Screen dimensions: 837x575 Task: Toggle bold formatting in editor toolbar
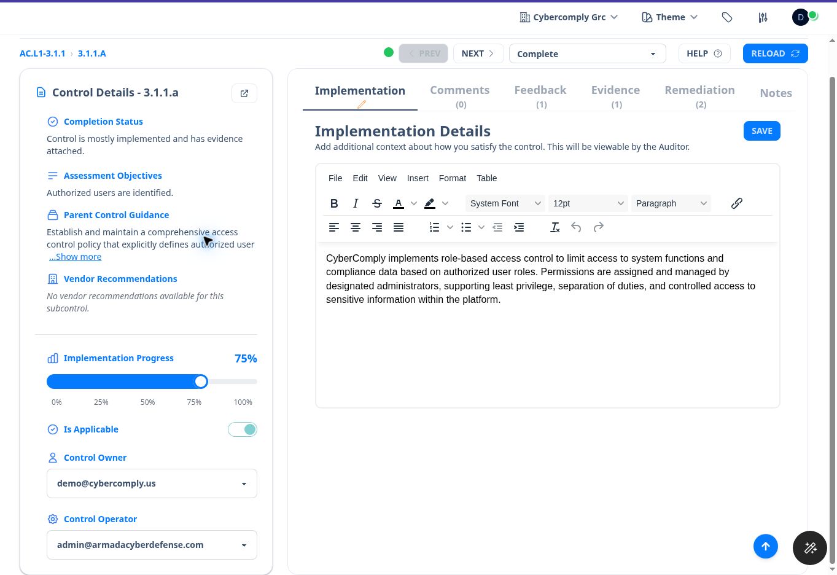point(334,203)
